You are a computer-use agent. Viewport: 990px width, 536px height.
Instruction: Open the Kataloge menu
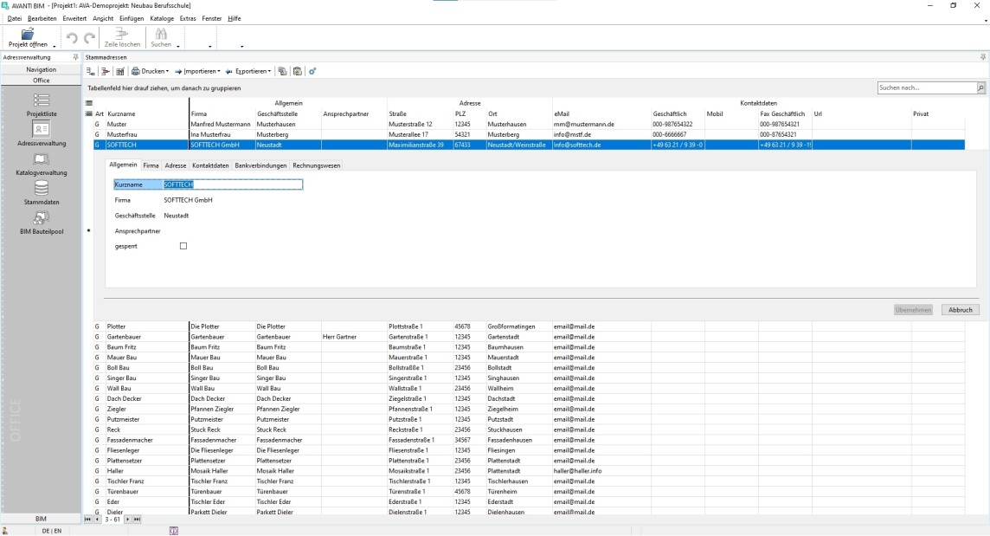(x=161, y=18)
